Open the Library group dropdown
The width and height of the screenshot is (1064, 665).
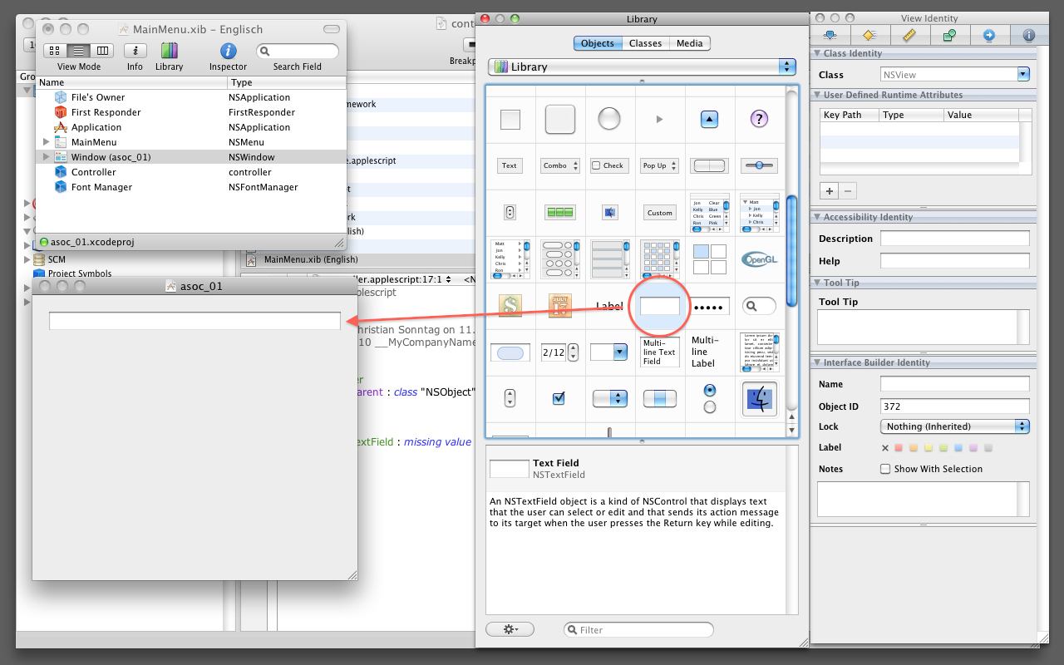click(x=641, y=66)
